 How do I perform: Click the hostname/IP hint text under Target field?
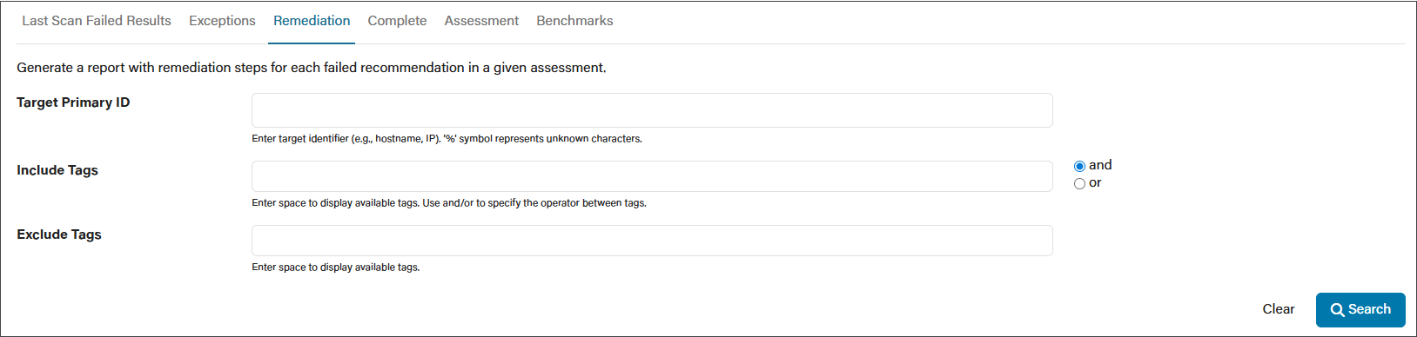click(x=447, y=139)
